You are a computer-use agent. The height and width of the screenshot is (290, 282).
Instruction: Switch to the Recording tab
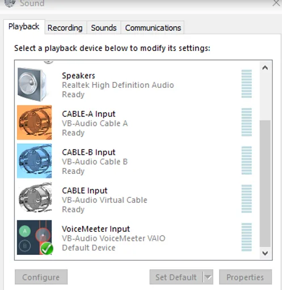click(65, 28)
